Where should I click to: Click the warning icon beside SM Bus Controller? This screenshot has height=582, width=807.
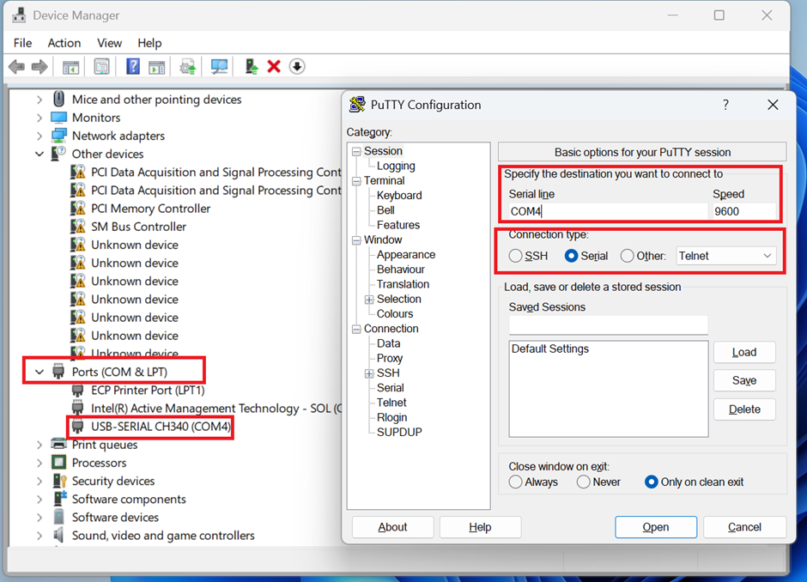pos(78,227)
